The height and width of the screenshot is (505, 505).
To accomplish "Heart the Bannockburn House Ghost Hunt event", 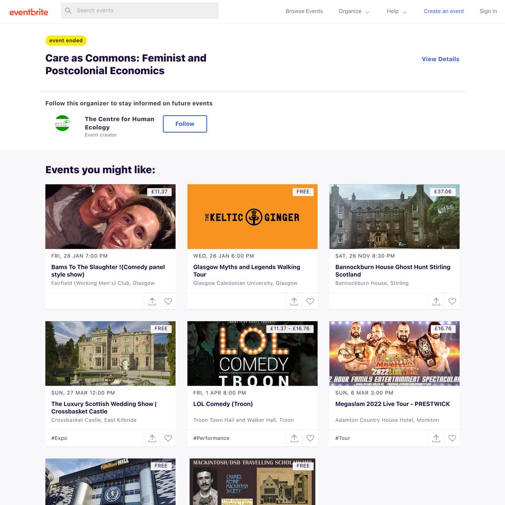I will (452, 301).
